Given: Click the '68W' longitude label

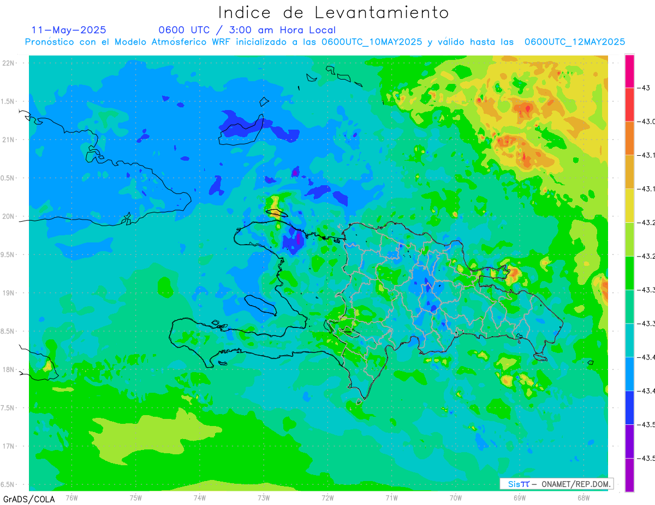Looking at the screenshot, I should 583,498.
